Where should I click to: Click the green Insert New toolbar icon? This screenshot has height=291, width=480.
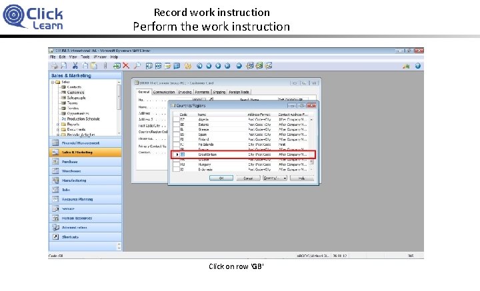[117, 66]
